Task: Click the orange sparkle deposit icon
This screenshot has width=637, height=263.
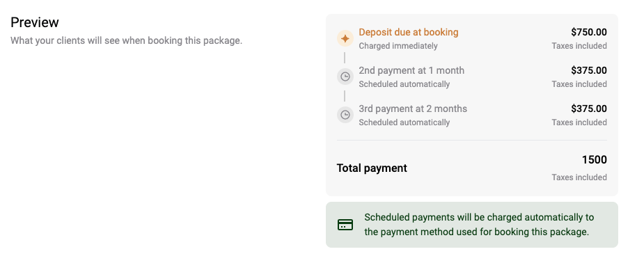Action: [x=345, y=38]
